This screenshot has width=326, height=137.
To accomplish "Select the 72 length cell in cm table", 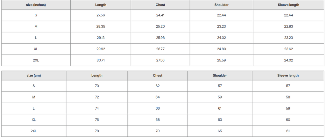I will tap(97, 97).
